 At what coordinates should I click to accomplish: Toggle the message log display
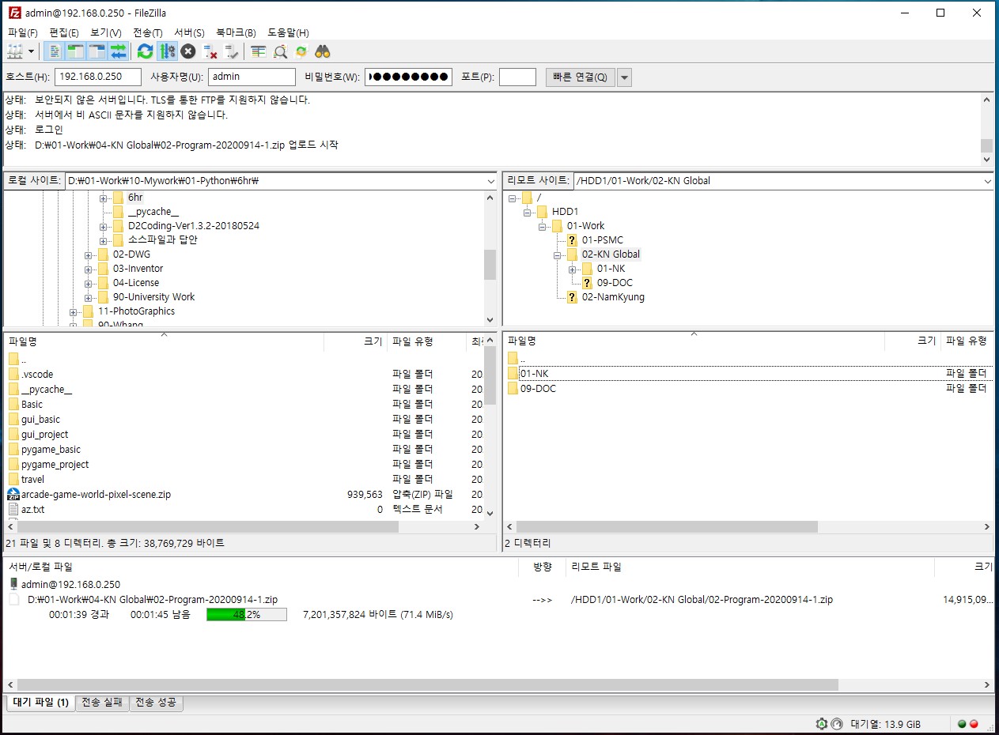(x=55, y=51)
